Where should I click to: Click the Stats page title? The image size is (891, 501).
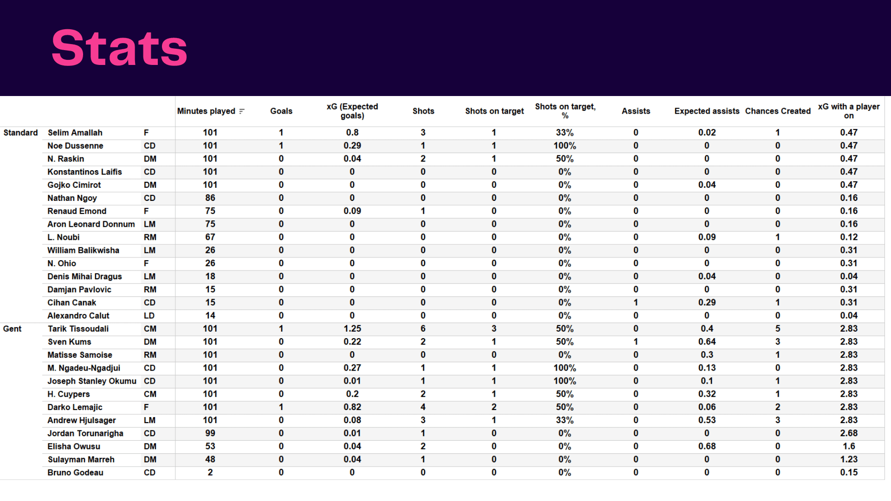coord(119,48)
